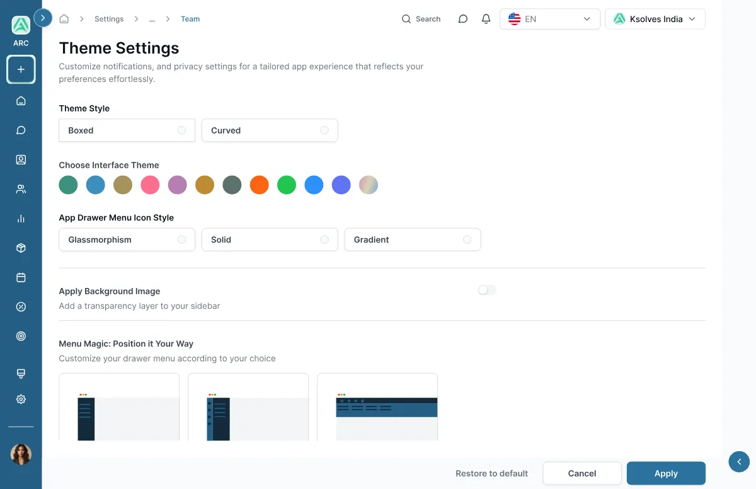756x489 pixels.
Task: Expand the sidebar with arrow toggle
Action: (x=42, y=18)
